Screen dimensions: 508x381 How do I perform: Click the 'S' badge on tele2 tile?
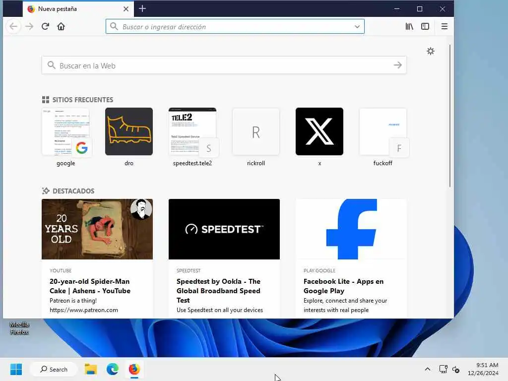[209, 148]
